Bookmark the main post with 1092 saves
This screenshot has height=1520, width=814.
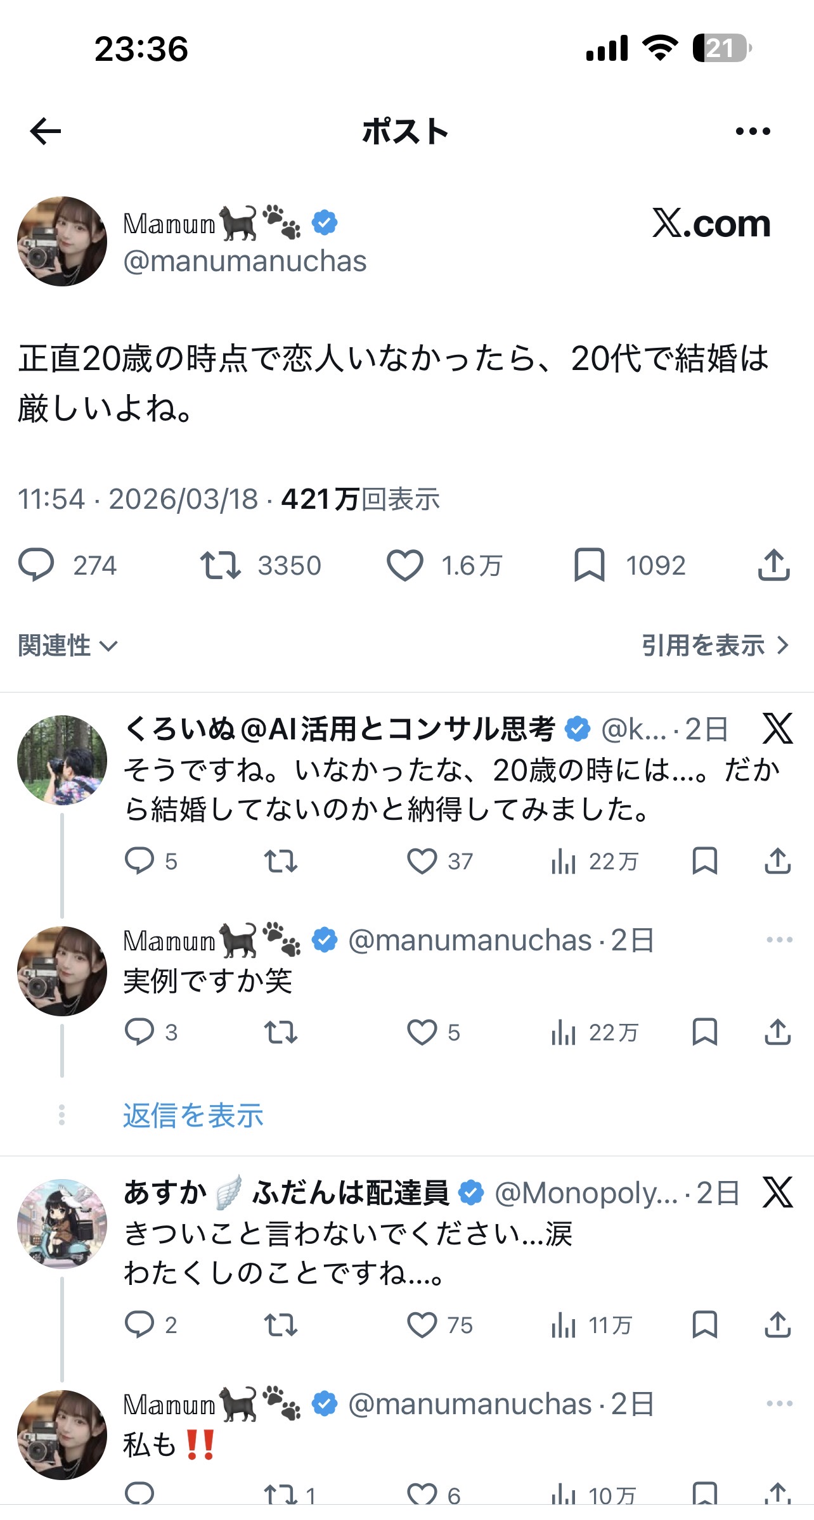[x=590, y=565]
